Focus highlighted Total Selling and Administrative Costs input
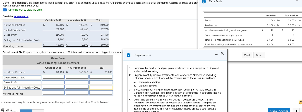302x112 pixels. click(101, 87)
